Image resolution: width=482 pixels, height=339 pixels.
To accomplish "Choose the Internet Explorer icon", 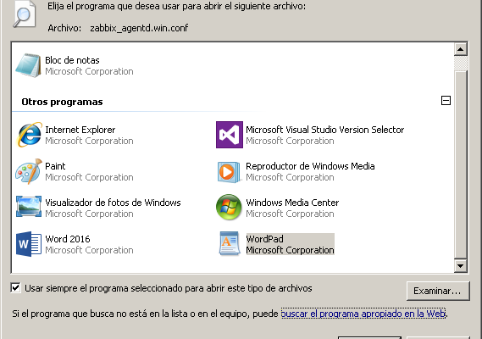I will tap(29, 135).
